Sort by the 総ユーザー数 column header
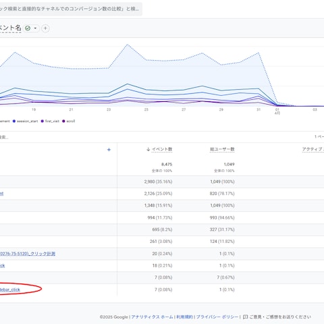The image size is (324, 324). click(222, 149)
